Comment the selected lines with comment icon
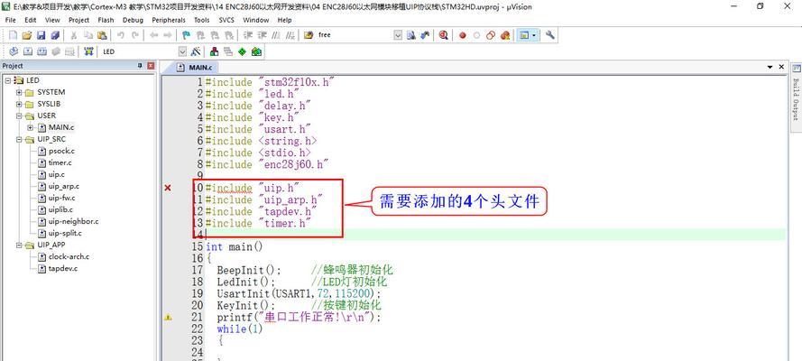Viewport: 802px width, 361px height. pyautogui.click(x=276, y=35)
